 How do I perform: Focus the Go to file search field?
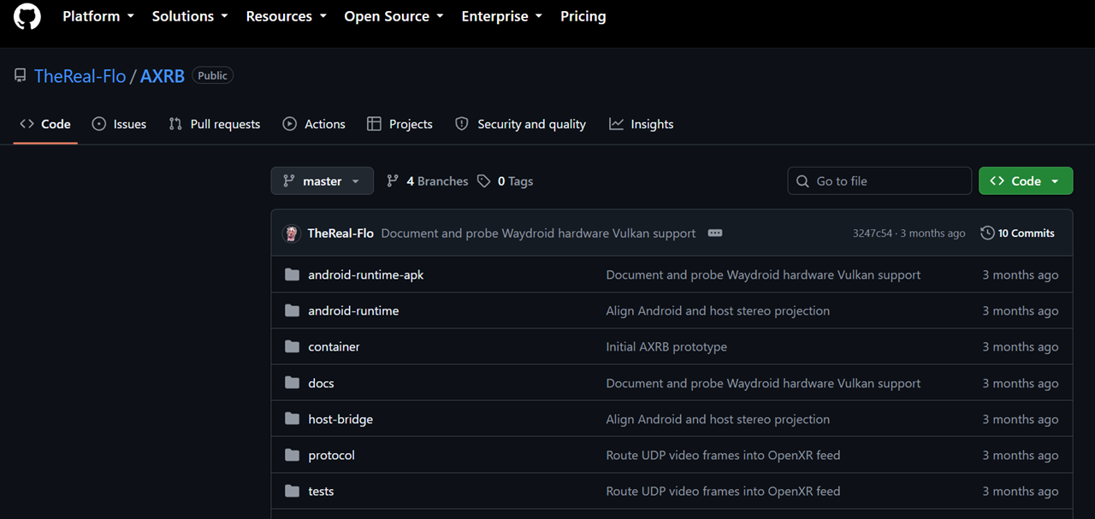coord(879,180)
